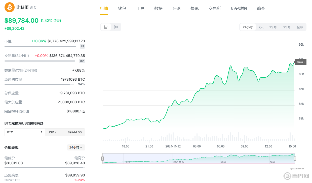The width and height of the screenshot is (312, 183).
Task: Click the 评论 tab
Action: click(x=176, y=8)
